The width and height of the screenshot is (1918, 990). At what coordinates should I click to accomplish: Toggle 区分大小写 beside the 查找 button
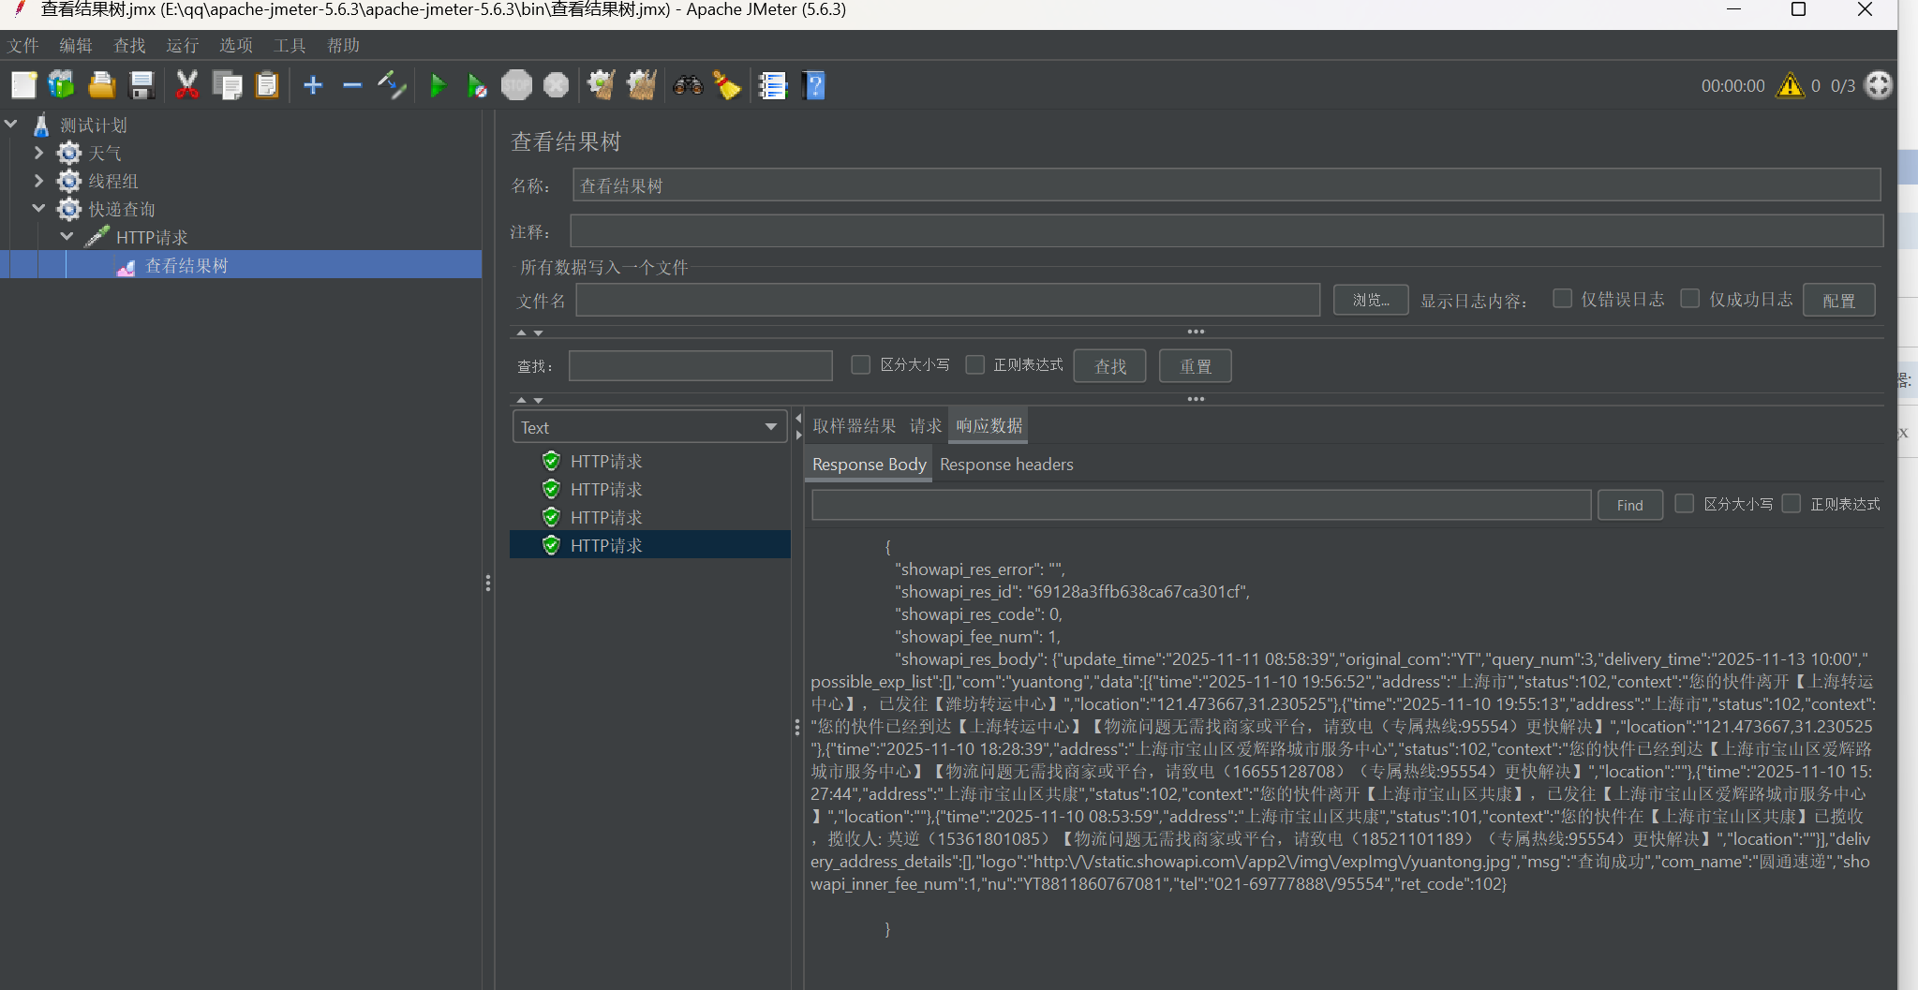[860, 364]
